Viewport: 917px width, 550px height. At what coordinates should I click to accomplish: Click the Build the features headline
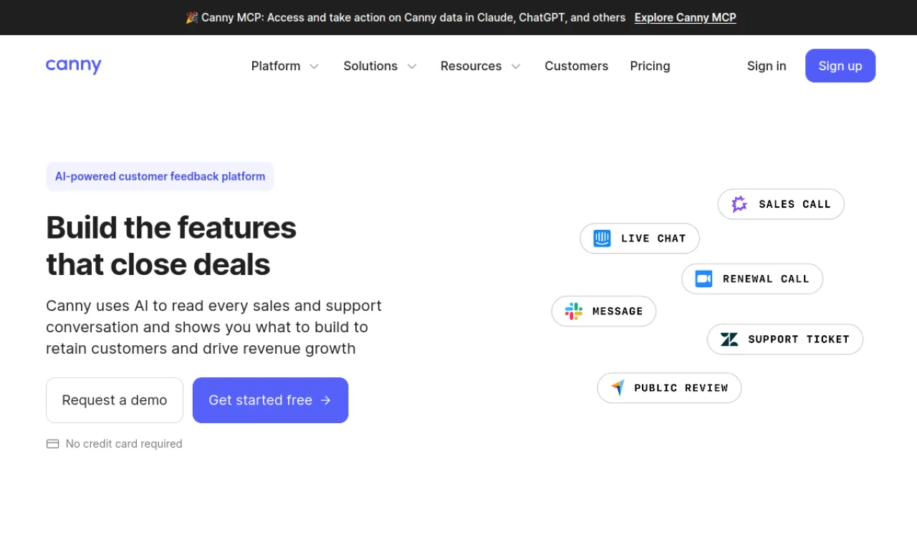pos(171,246)
